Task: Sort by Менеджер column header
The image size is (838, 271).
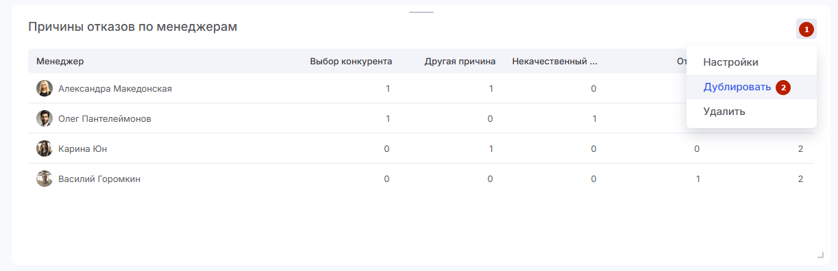Action: tap(60, 61)
